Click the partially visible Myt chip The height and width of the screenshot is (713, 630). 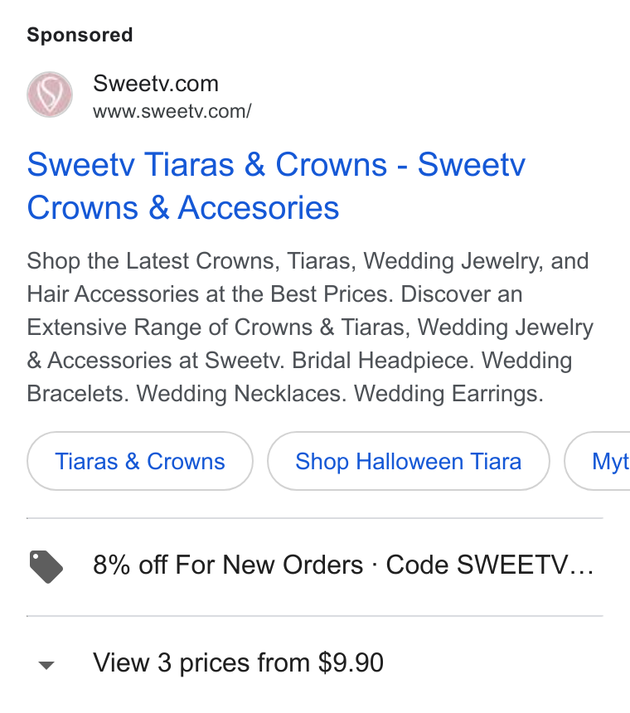click(x=598, y=461)
